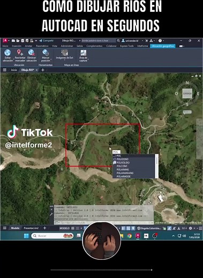The height and width of the screenshot is (278, 203).
Task: Click the Reorientar marcador pin icon
Action: (20, 52)
